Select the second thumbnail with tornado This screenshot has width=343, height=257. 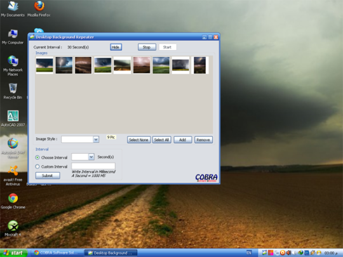[64, 65]
